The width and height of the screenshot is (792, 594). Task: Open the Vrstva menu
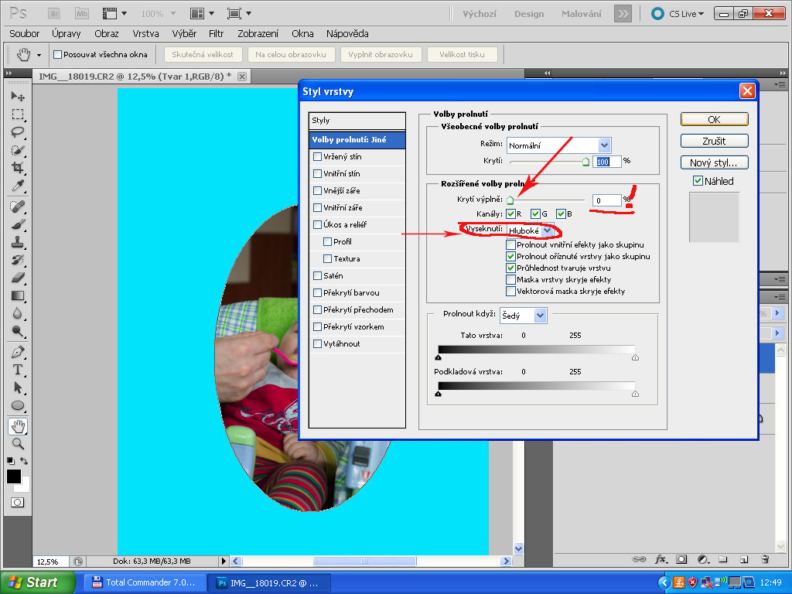(x=145, y=34)
